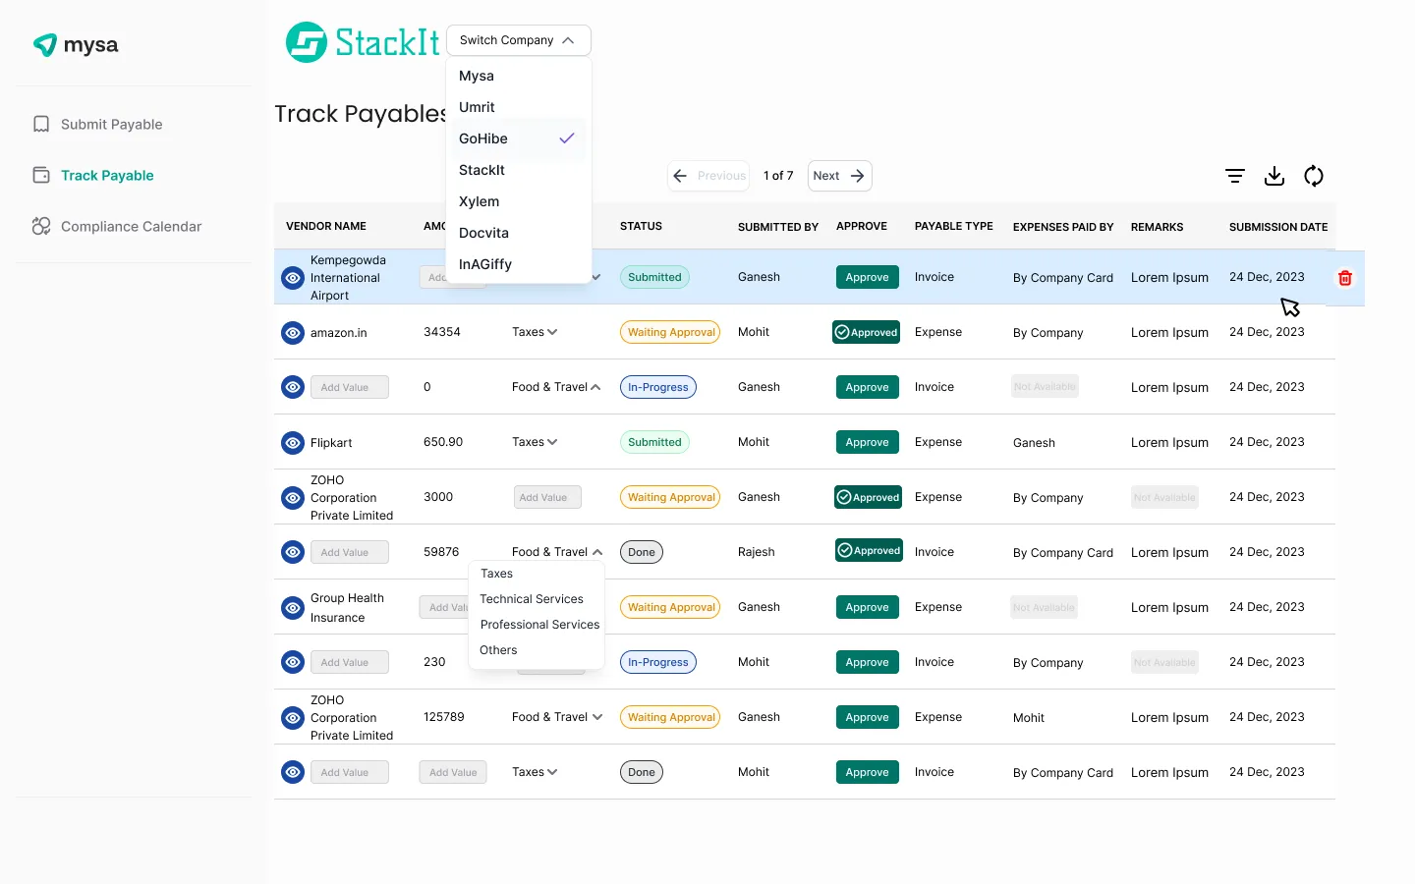
Task: Click the StackIt company logo
Action: click(363, 42)
